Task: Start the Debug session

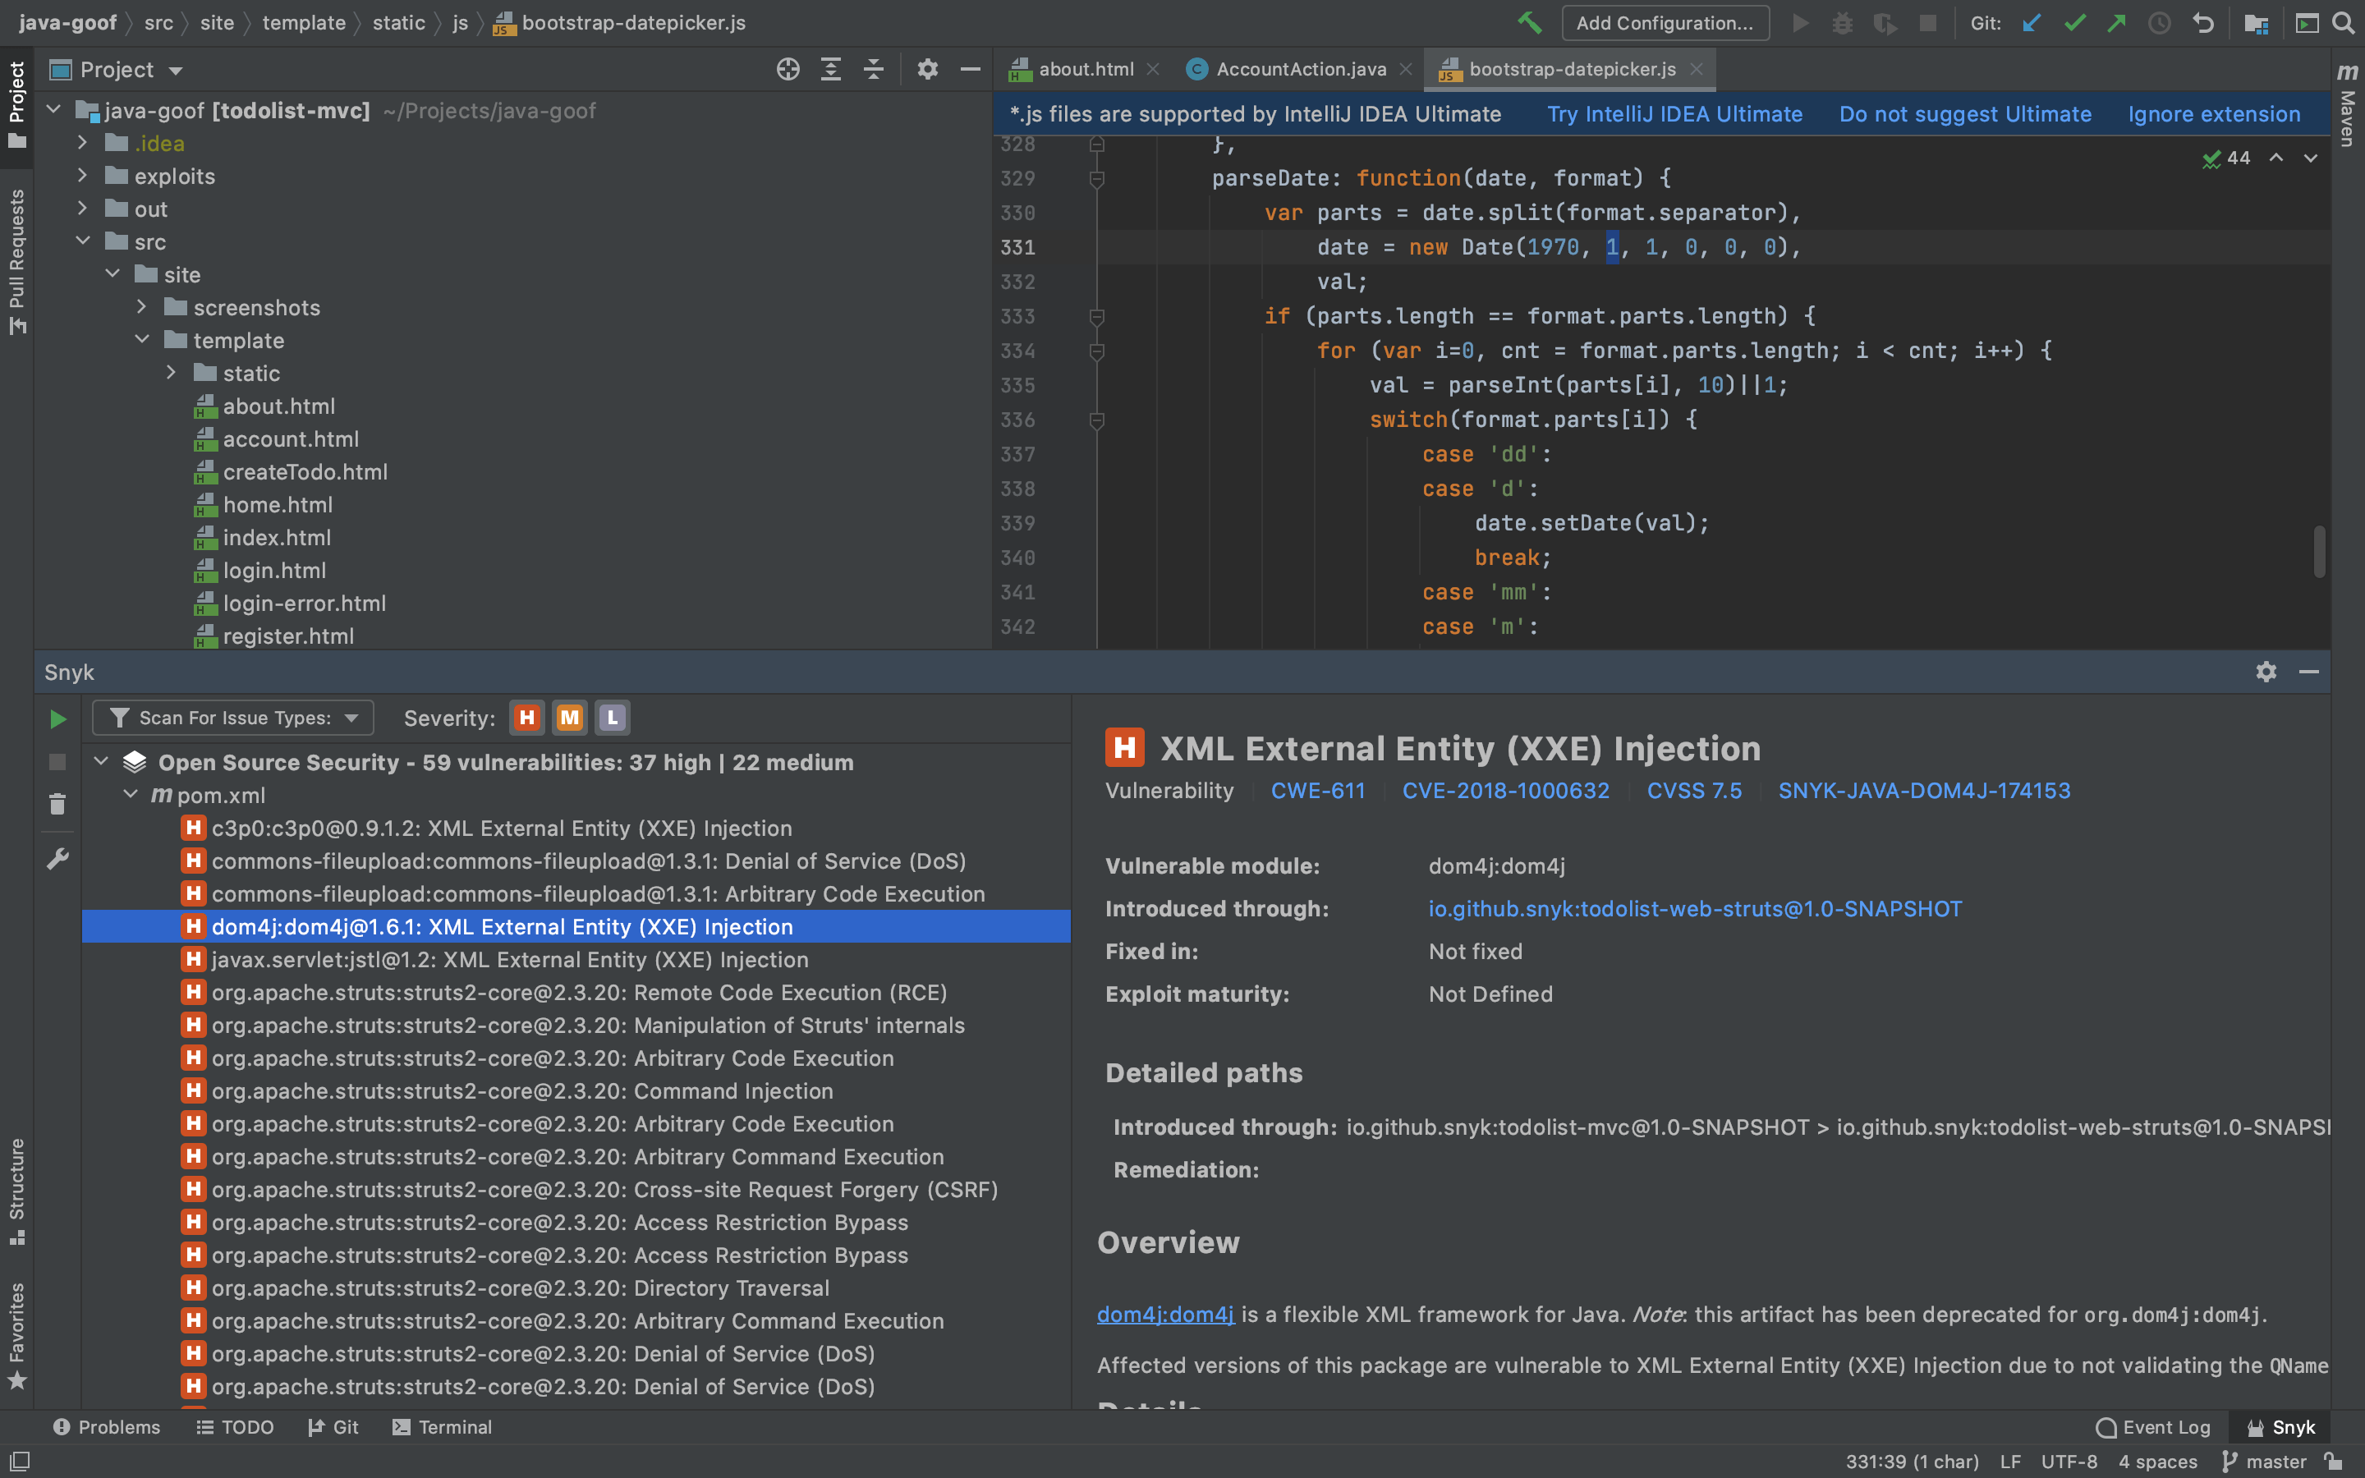Action: [x=1843, y=22]
